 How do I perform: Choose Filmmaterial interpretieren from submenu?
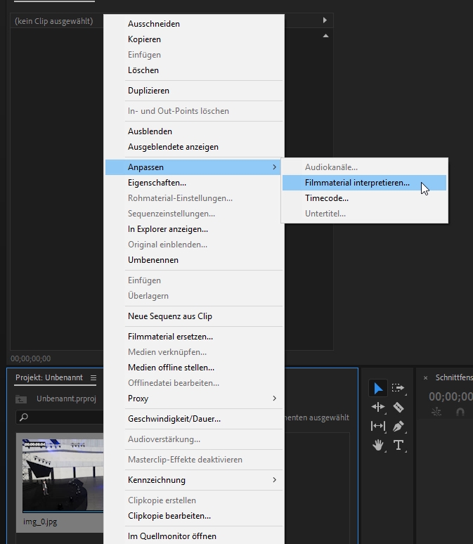click(357, 183)
